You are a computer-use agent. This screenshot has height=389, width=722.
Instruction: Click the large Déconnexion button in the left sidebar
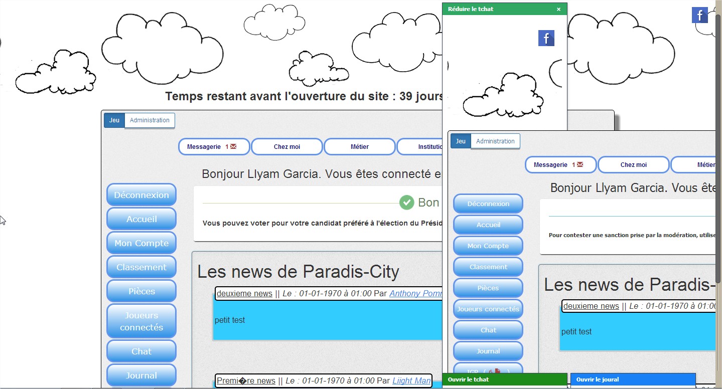pos(141,195)
